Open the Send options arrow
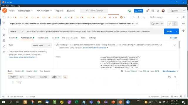The width and height of the screenshot is (188, 105). [x=176, y=32]
